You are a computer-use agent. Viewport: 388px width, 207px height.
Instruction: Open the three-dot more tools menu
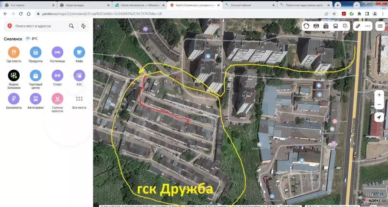368,26
